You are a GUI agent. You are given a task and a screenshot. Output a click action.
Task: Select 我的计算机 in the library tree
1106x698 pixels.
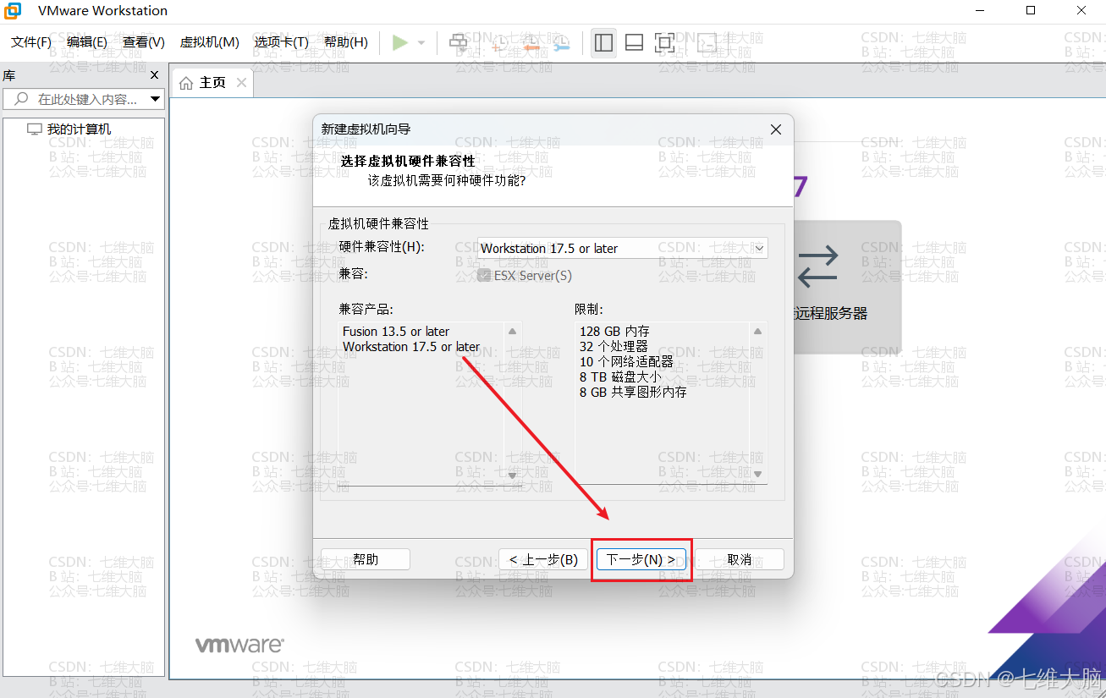(79, 129)
